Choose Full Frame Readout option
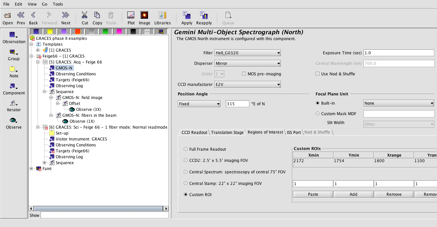 [x=186, y=149]
